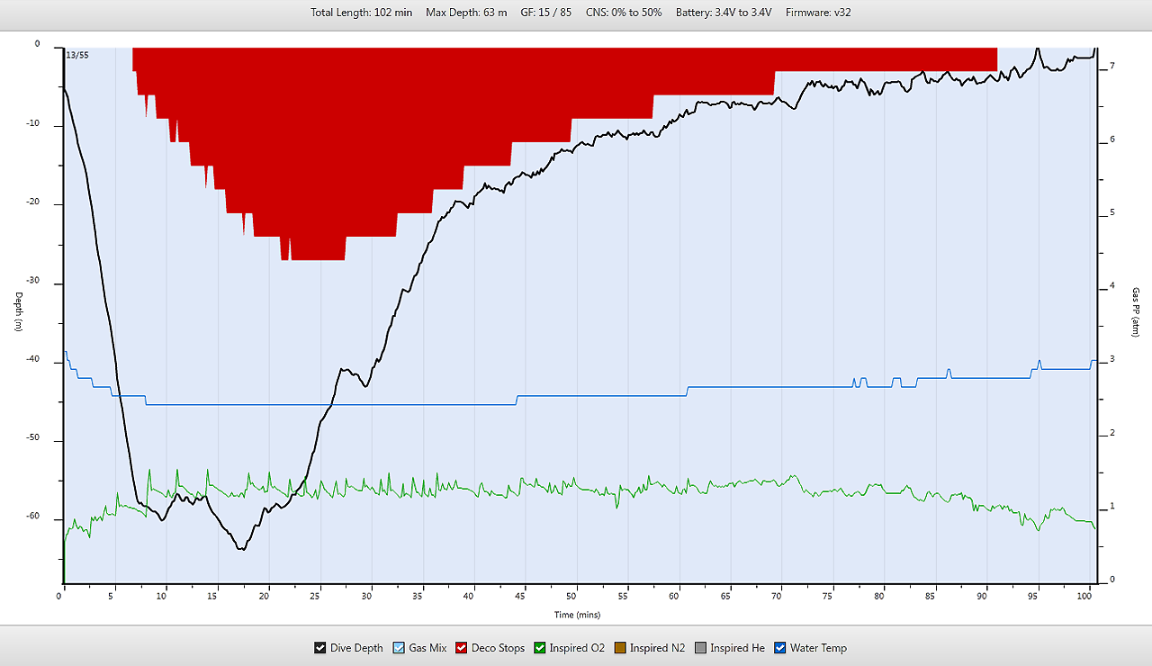
Task: Click the Depth (m) axis title
Action: pos(16,311)
